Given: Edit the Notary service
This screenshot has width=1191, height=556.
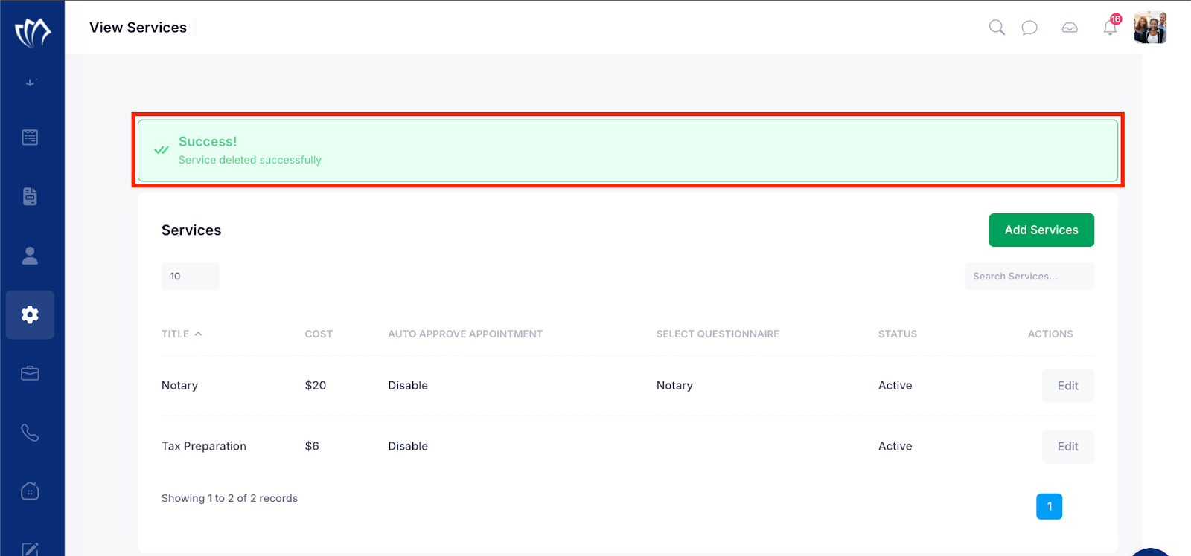Looking at the screenshot, I should [1068, 386].
